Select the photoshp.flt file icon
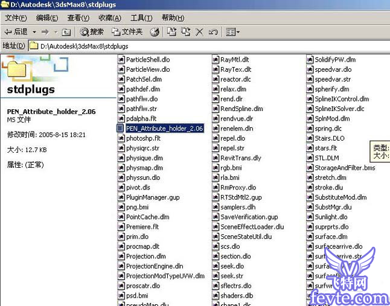Screen dimensions: 390x306 point(121,138)
